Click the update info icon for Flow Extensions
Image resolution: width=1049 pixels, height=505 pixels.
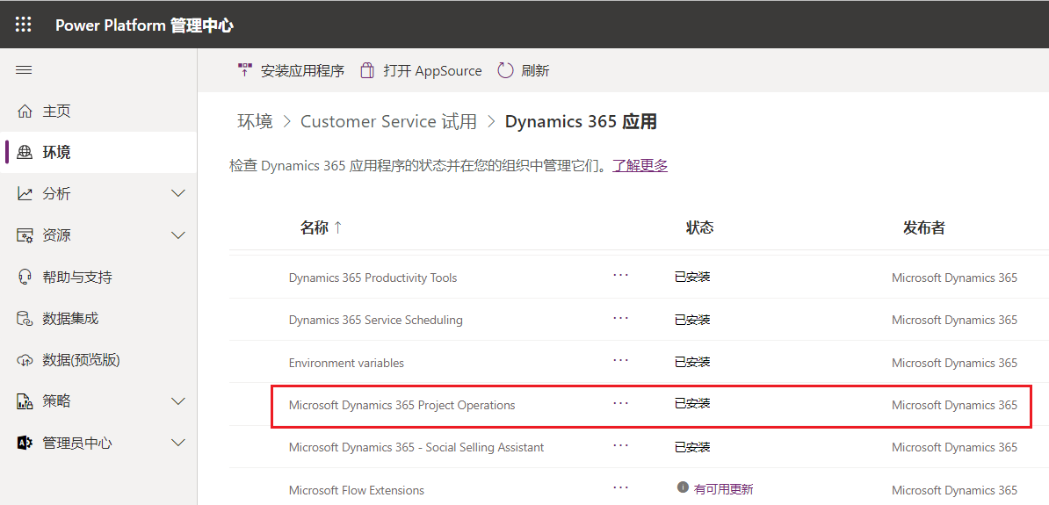click(683, 487)
